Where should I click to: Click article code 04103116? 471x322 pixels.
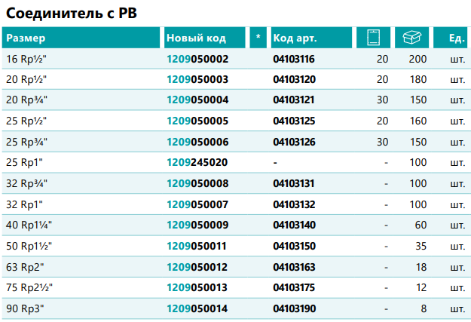tap(294, 59)
